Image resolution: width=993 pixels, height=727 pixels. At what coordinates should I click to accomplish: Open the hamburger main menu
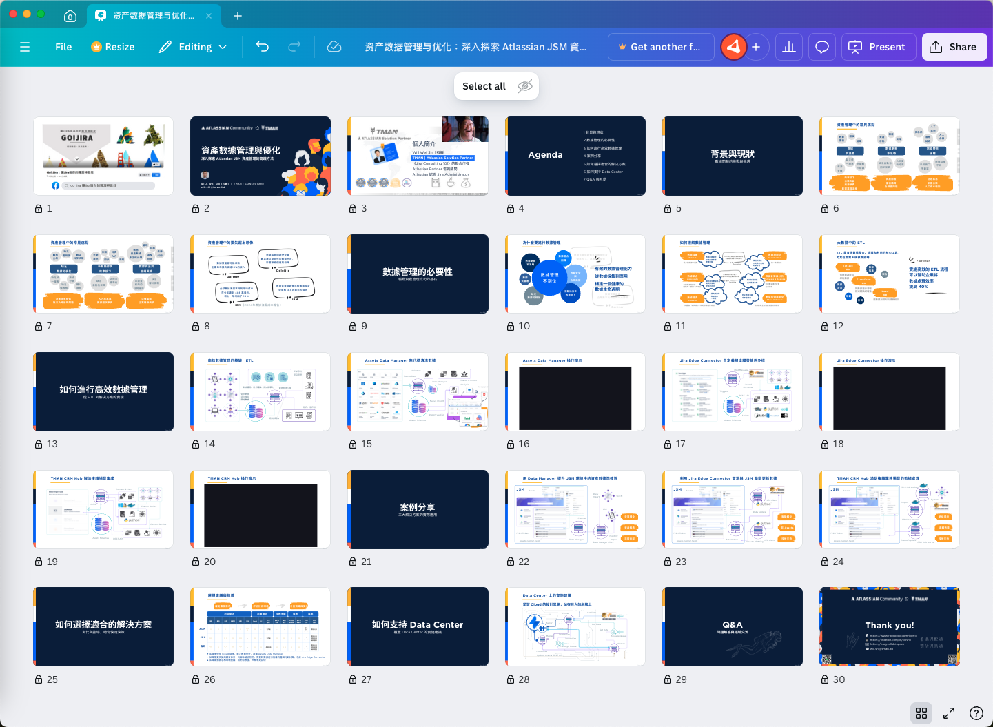(x=25, y=47)
